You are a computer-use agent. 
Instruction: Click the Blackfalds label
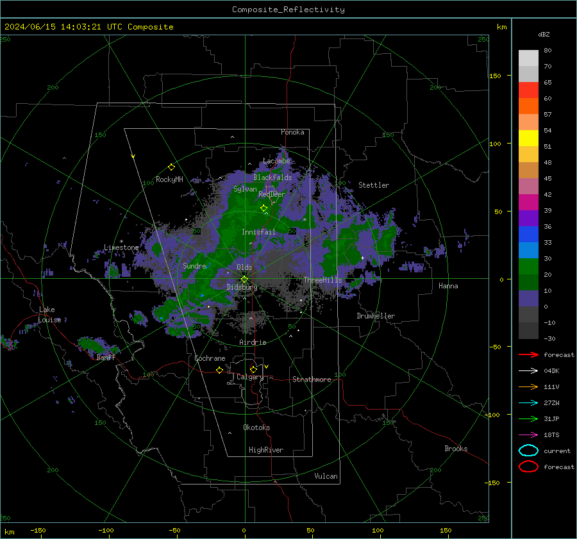click(x=272, y=178)
